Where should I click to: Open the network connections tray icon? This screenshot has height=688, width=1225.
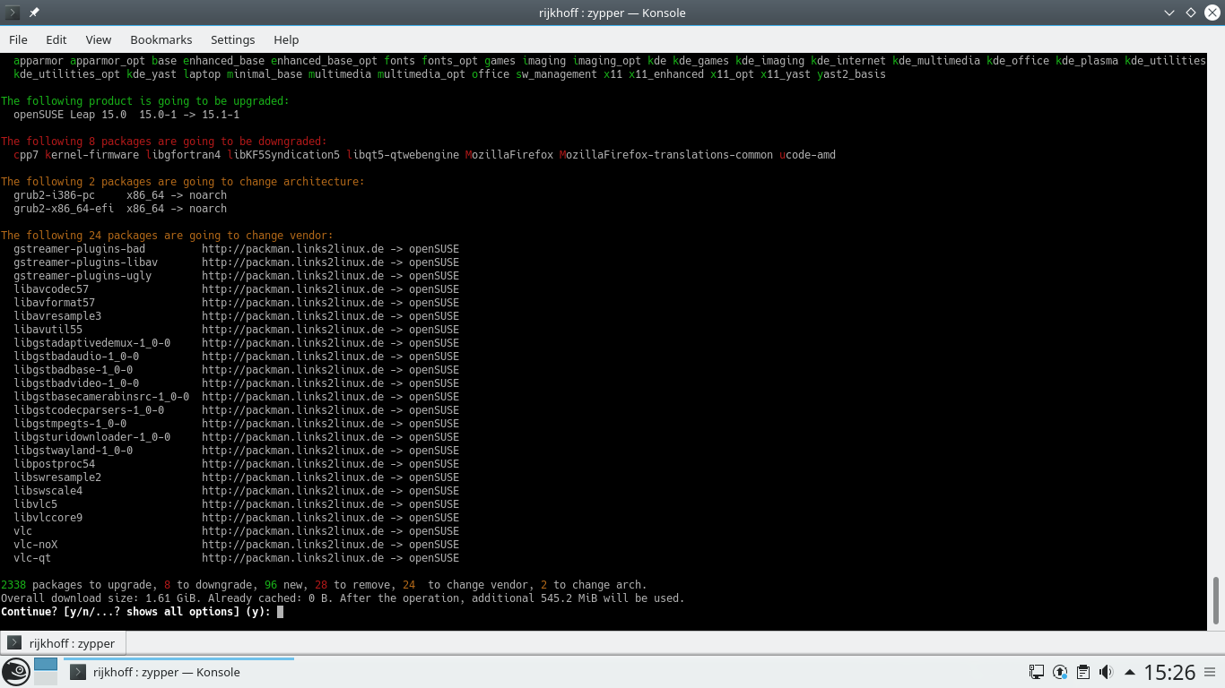pos(1037,672)
